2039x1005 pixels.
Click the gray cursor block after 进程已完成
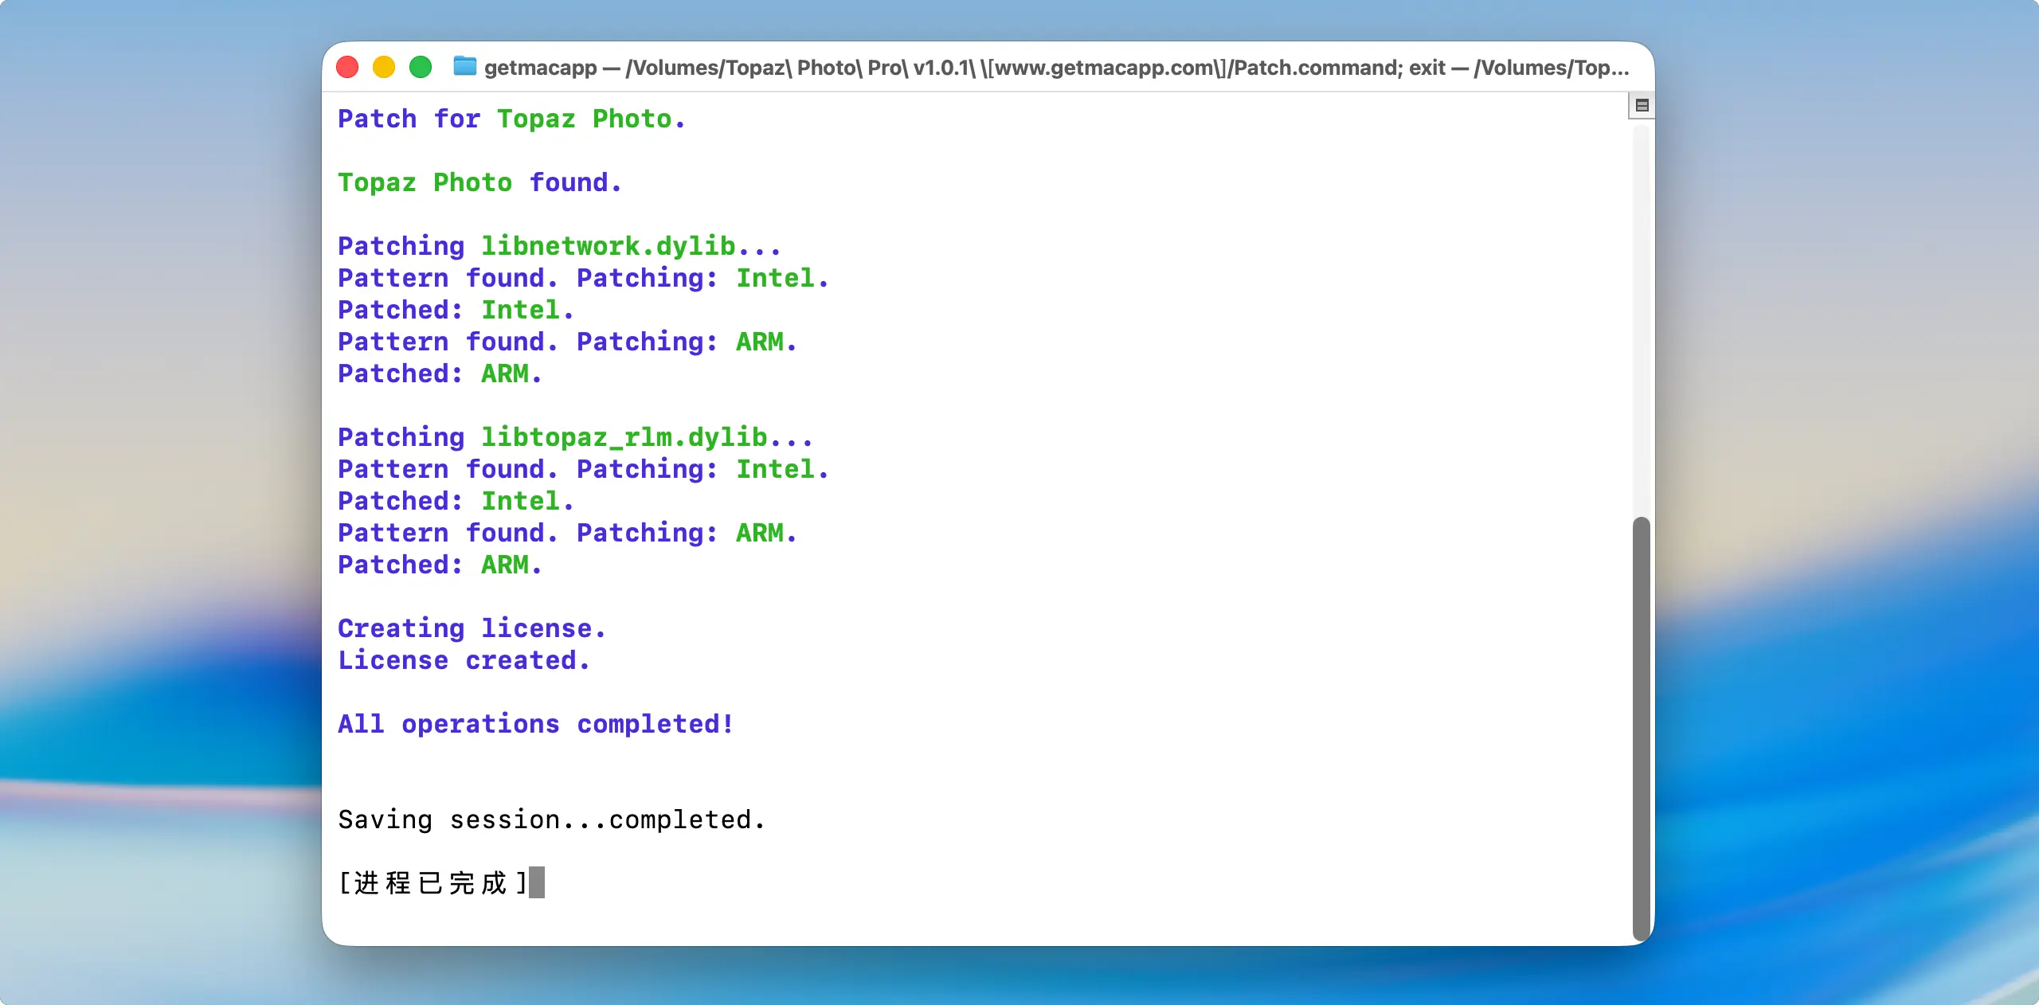pyautogui.click(x=537, y=882)
